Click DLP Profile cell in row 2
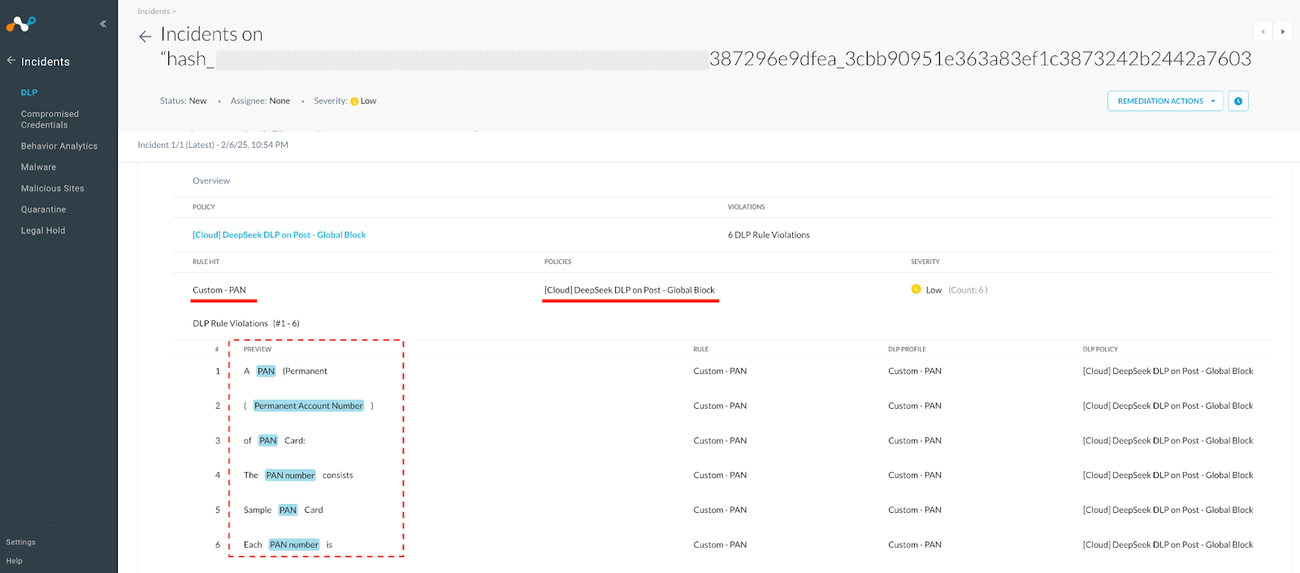Viewport: 1300px width, 573px height. tap(915, 406)
